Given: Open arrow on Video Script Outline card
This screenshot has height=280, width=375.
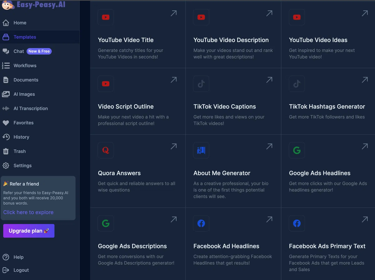Looking at the screenshot, I should point(174,80).
